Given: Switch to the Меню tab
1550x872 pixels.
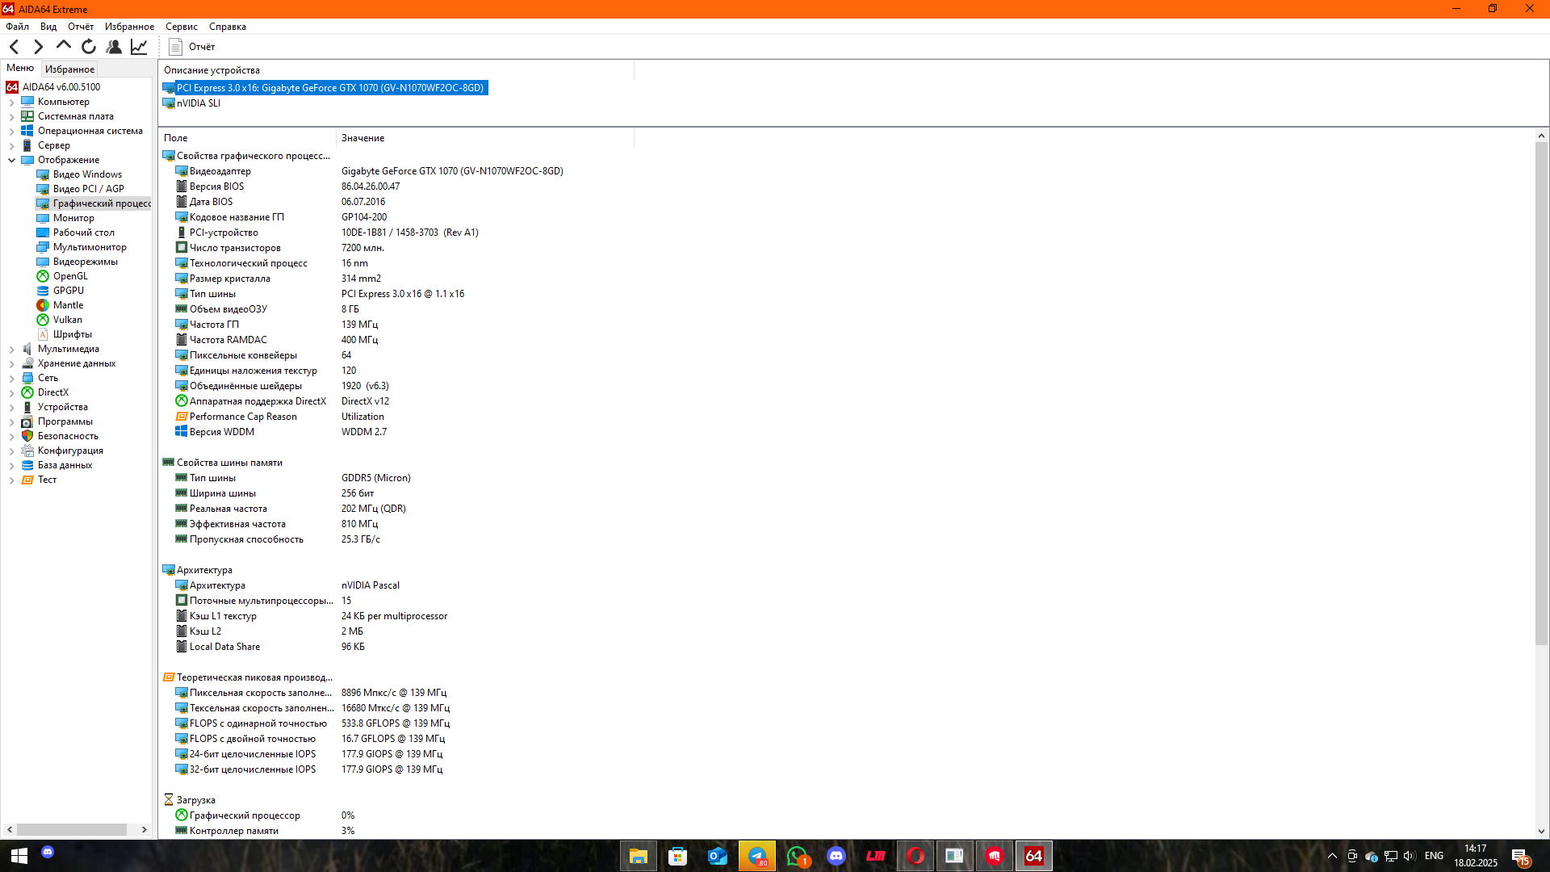Looking at the screenshot, I should (x=20, y=68).
